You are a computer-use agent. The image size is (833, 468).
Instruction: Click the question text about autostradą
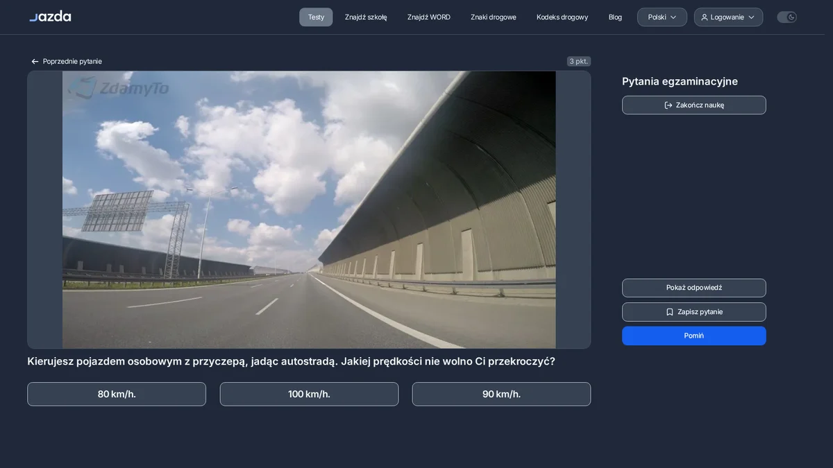291,361
